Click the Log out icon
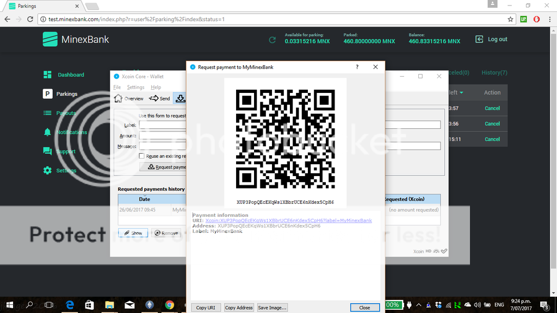 click(x=479, y=39)
